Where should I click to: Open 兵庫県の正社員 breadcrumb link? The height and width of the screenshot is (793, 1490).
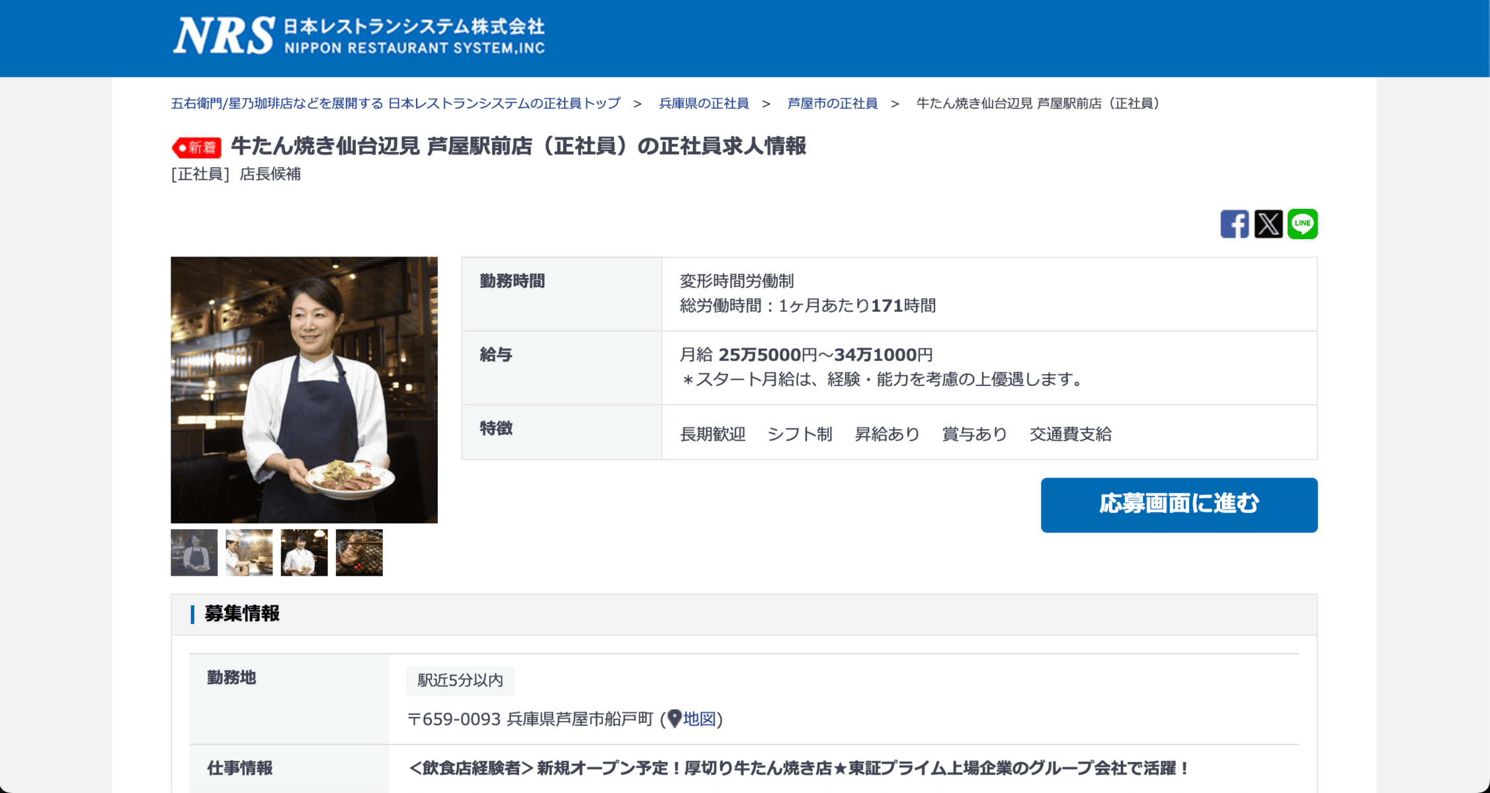[704, 103]
